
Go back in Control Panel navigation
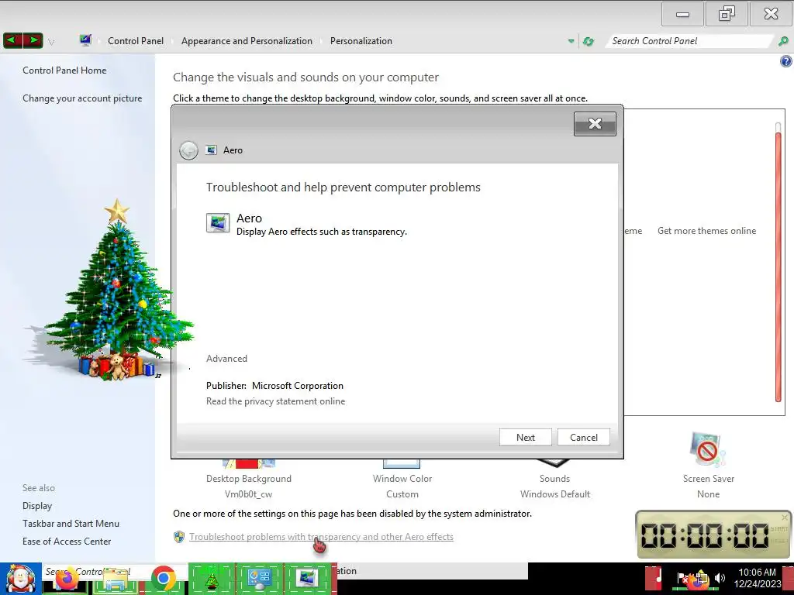click(x=13, y=40)
